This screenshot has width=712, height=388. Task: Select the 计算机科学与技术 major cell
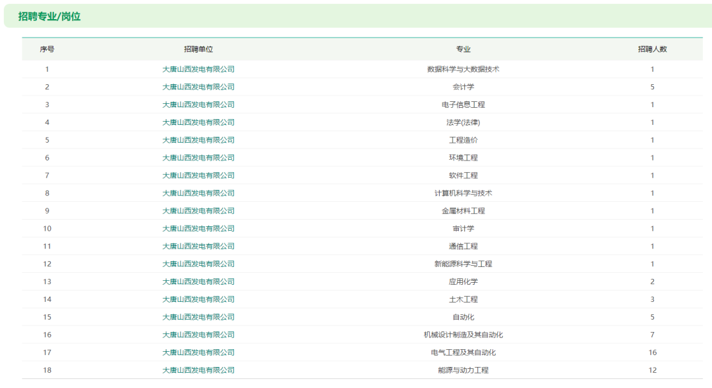[463, 193]
